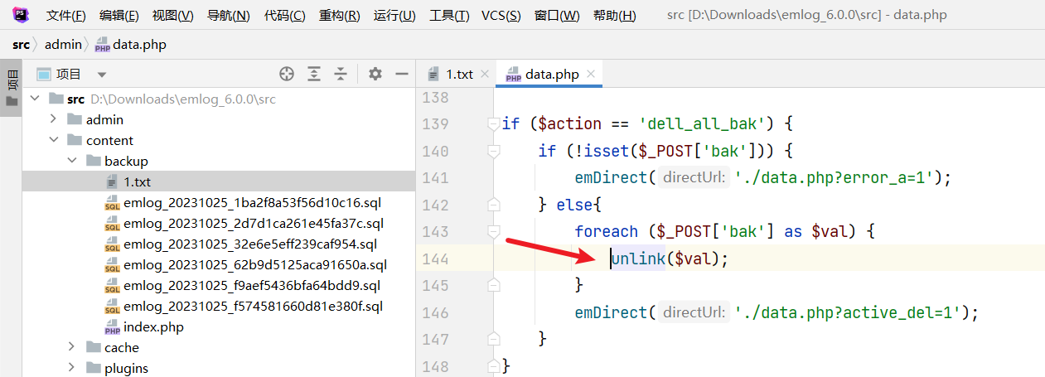Viewport: 1045px width, 377px height.
Task: Fold the foreach block at line 143
Action: pos(494,231)
